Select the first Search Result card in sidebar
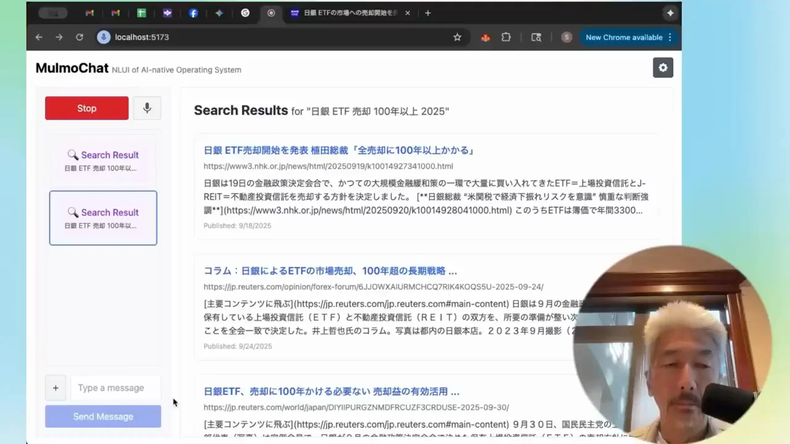790x444 pixels. point(103,160)
